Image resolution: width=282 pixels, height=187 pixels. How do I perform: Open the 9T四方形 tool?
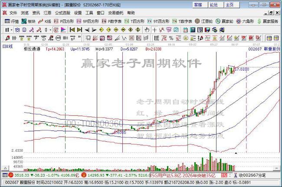click(158, 21)
